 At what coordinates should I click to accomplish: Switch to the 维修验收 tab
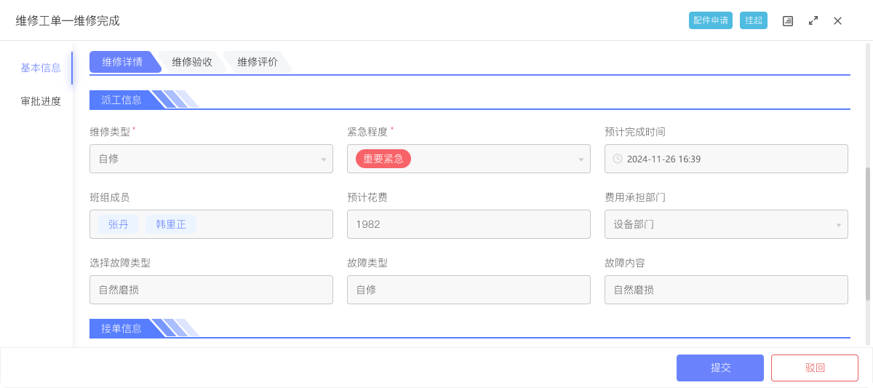[192, 63]
